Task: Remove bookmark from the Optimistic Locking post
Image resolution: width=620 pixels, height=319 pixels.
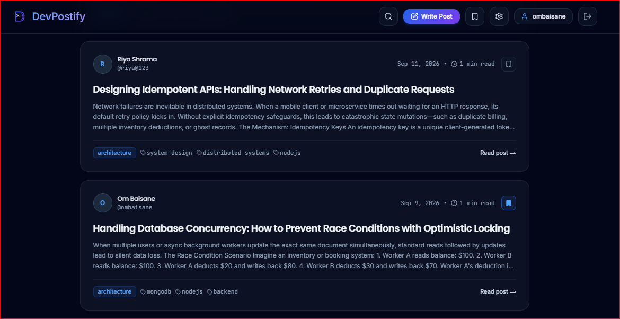Action: (509, 203)
